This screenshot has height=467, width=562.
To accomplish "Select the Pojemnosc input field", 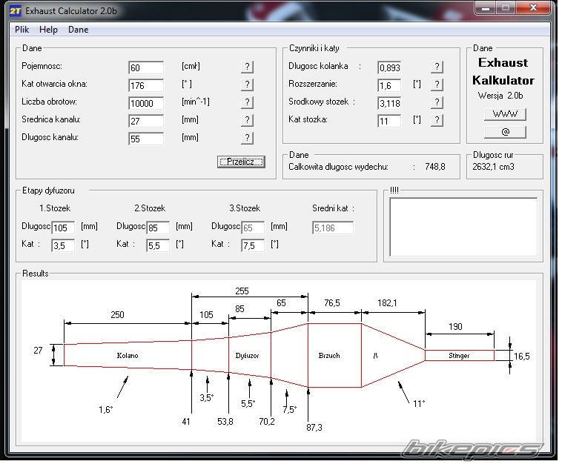I will [x=145, y=67].
